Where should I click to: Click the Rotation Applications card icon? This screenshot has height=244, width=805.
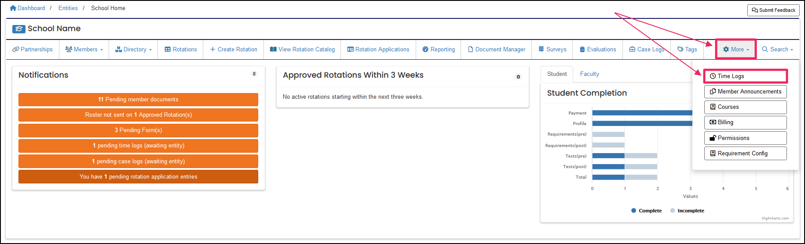click(x=350, y=49)
